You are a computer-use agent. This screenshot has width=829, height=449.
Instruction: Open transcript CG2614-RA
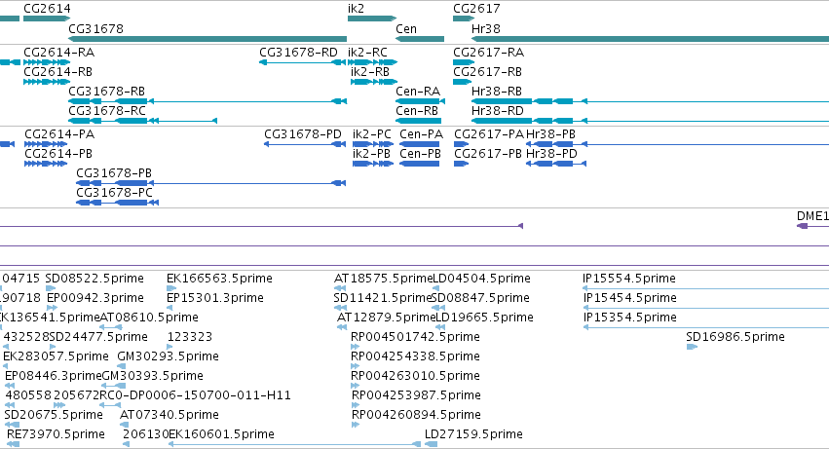59,53
